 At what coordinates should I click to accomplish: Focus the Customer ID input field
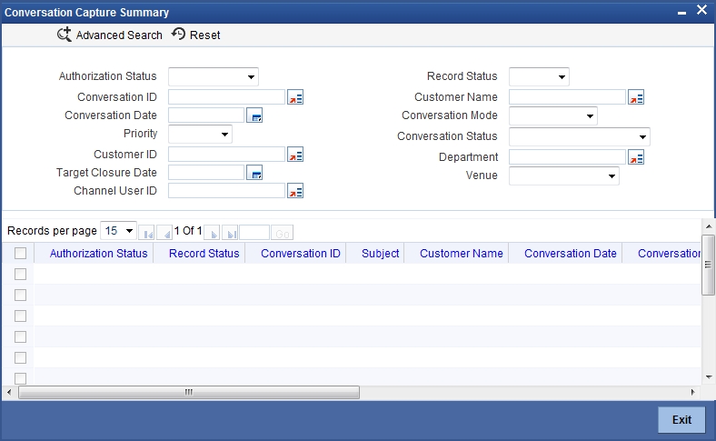(x=226, y=155)
